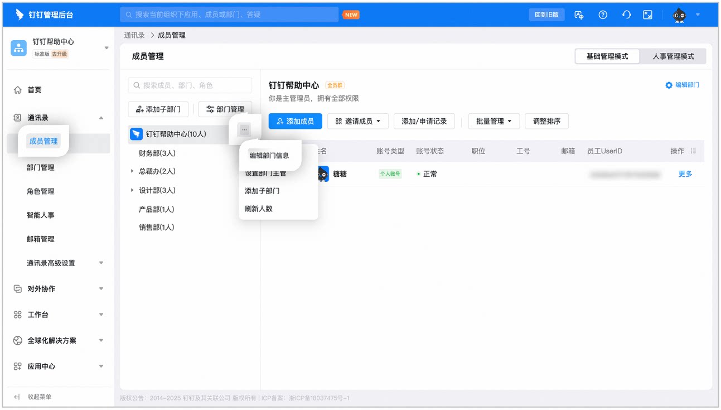Viewport: 721px width, 410px height.
Task: Click the 添加成员 button
Action: [x=296, y=121]
